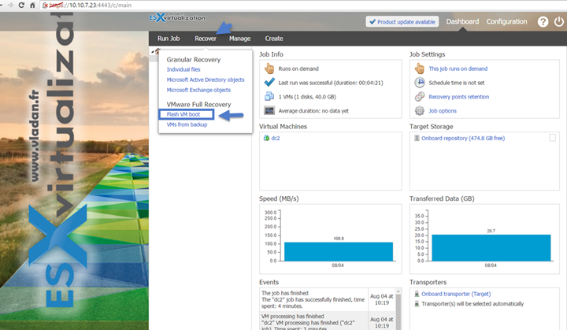Viewport: 567px width, 330px height.
Task: Click the checkmark icon for last run status
Action: pos(269,83)
